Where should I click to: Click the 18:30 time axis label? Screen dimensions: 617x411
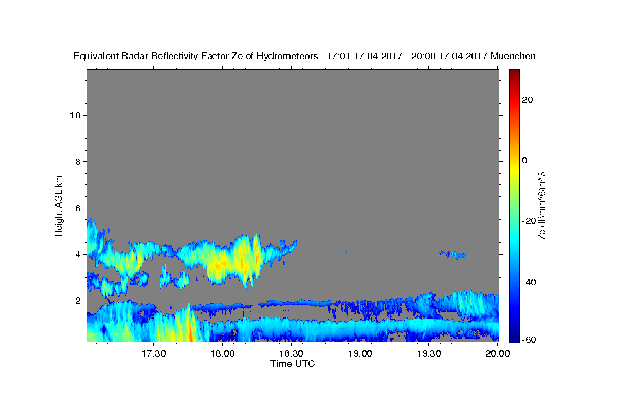click(292, 353)
